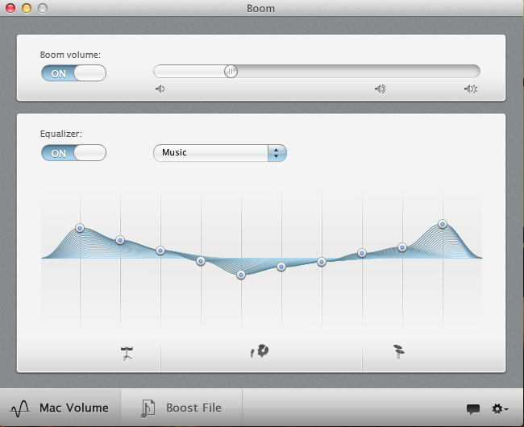Toggle the Boom volume ON switch

73,73
